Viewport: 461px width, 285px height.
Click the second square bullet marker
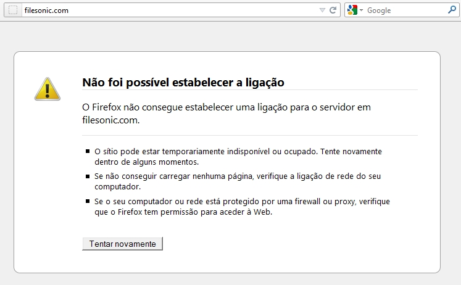[x=88, y=176]
